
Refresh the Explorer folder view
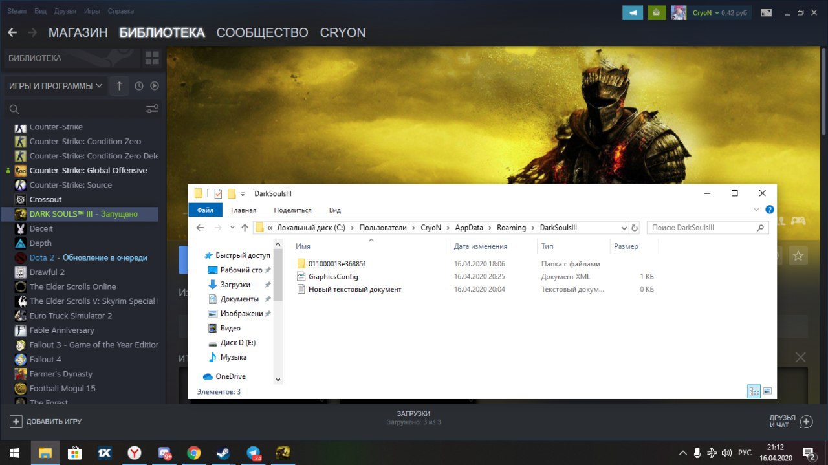coord(635,228)
